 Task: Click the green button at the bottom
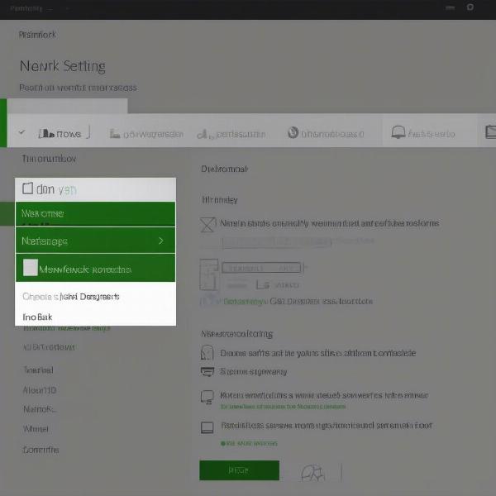(x=239, y=470)
